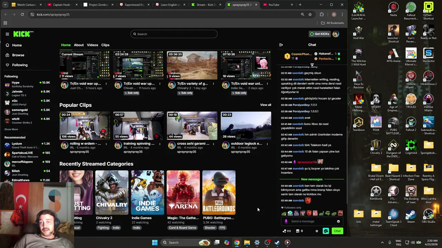This screenshot has height=248, width=442.
Task: Open Browse in the sidebar
Action: pos(18,55)
